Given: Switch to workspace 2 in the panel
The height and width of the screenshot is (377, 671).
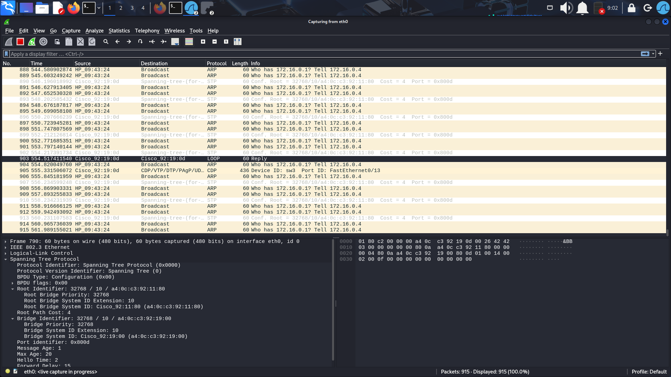Looking at the screenshot, I should 121,8.
